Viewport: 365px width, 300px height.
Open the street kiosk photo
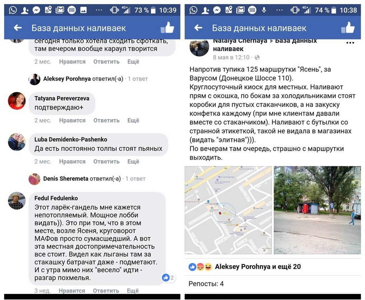pyautogui.click(x=317, y=210)
